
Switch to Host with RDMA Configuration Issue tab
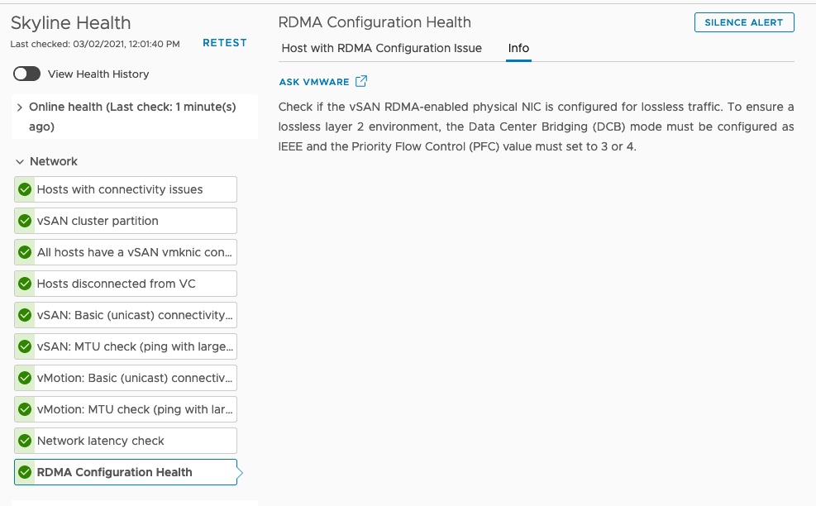(381, 48)
